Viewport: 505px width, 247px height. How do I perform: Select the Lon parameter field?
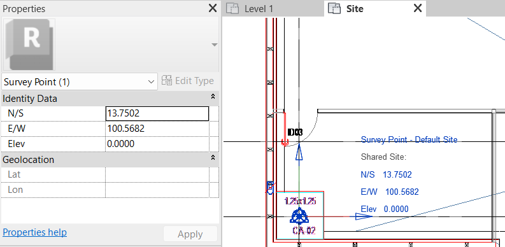tap(157, 190)
